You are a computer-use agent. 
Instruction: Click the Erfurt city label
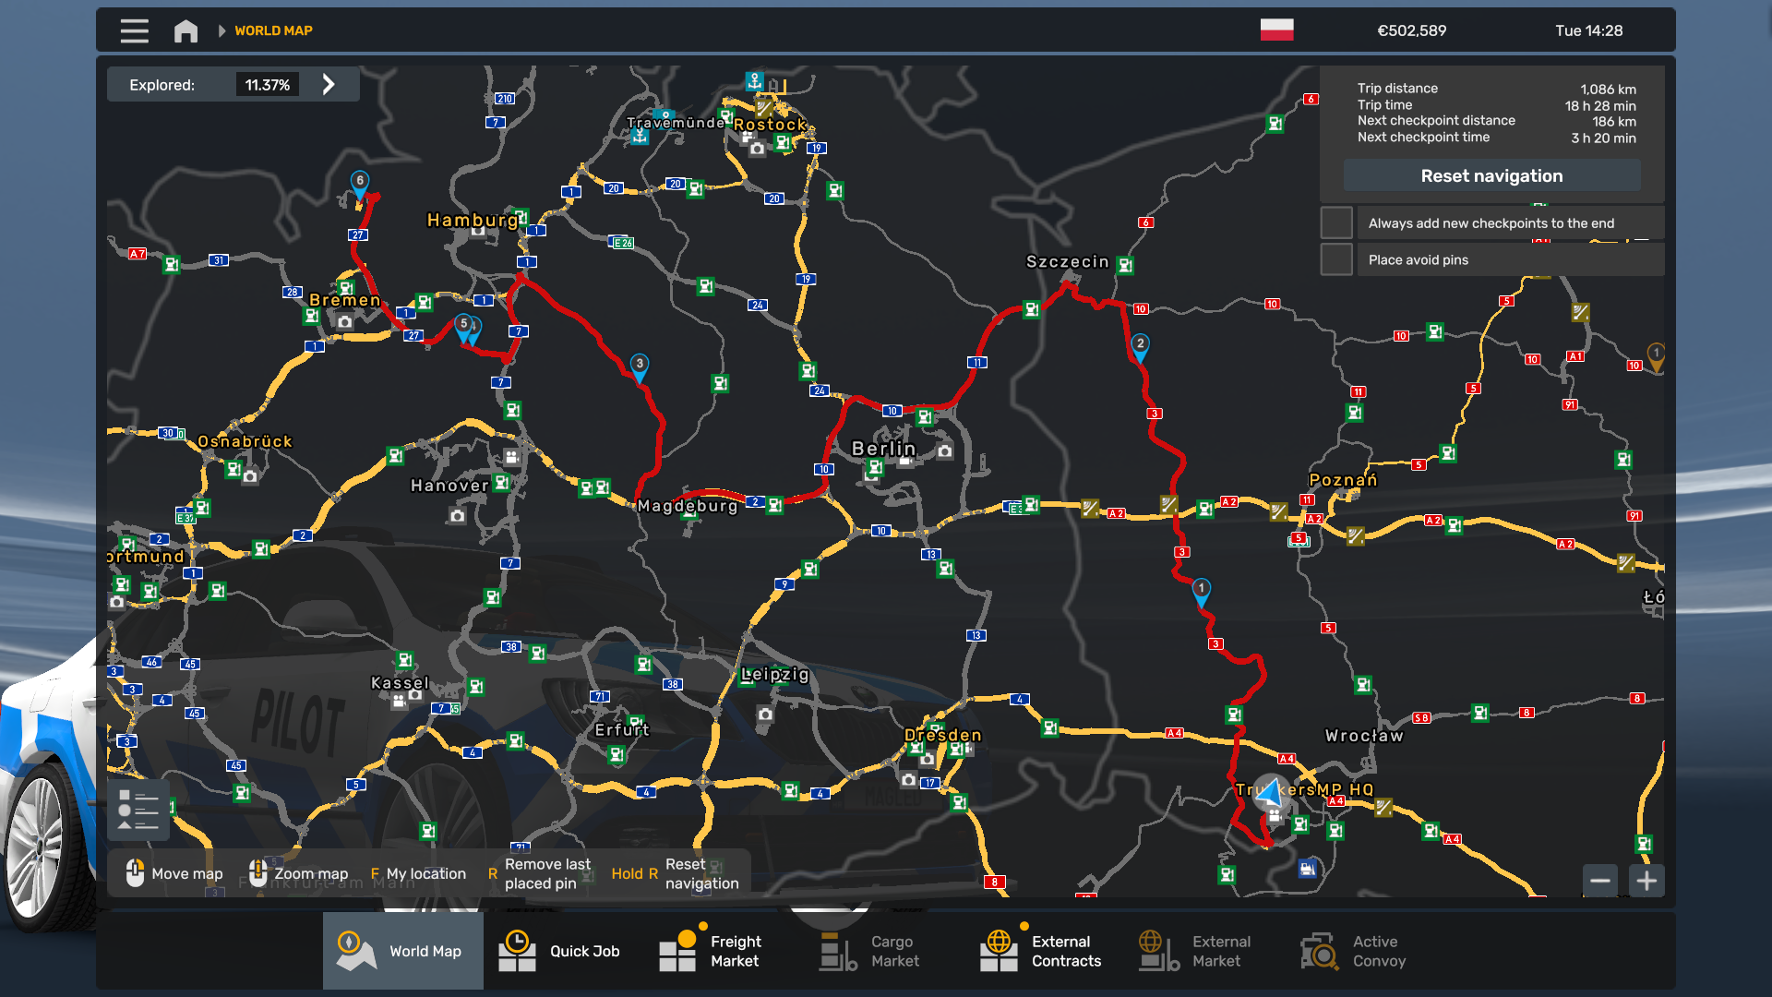622,729
